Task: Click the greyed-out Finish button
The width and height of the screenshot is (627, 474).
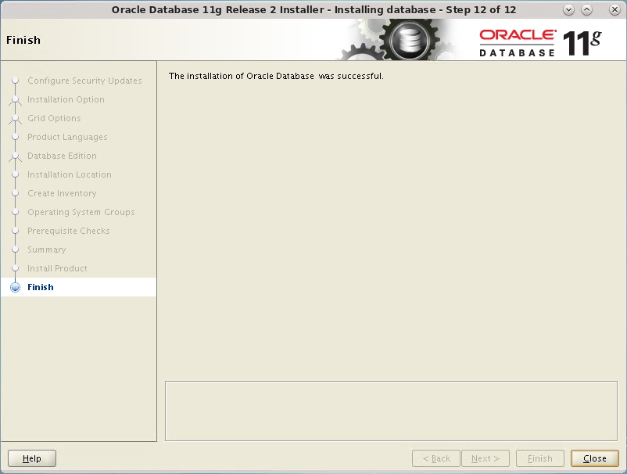Action: click(539, 458)
